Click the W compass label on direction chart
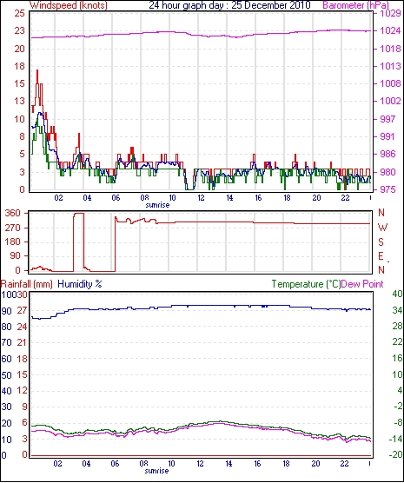 [x=382, y=228]
